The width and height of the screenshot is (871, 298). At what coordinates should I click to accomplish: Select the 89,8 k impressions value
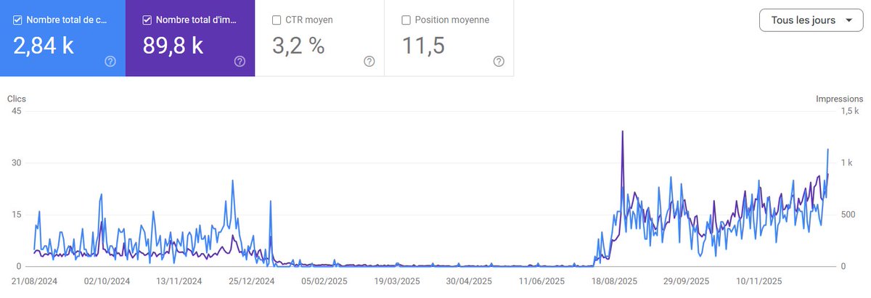click(x=173, y=46)
